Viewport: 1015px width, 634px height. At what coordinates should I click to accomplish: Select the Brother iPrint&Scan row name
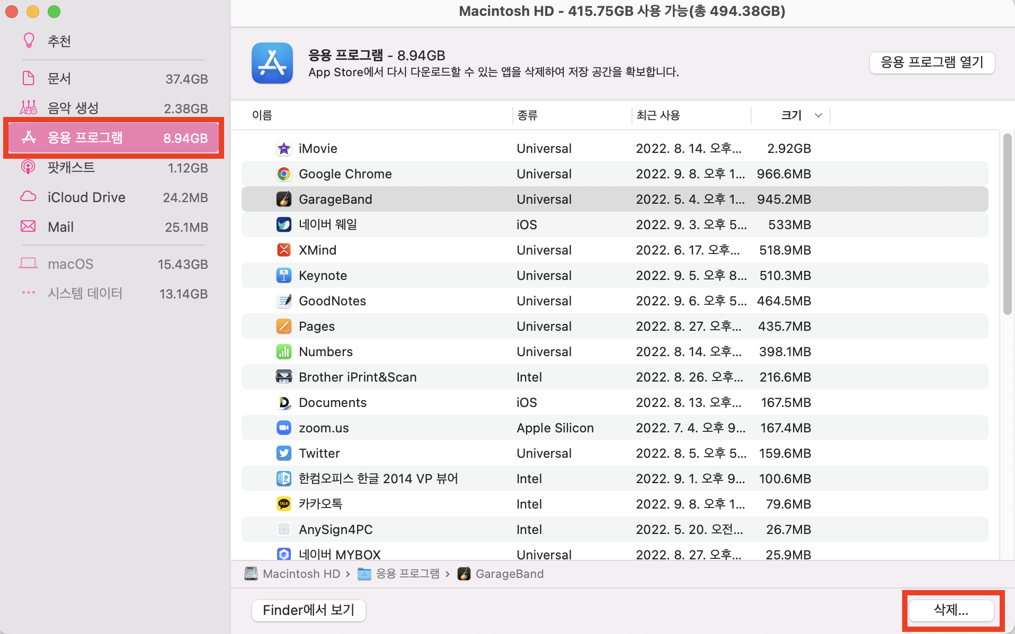point(358,377)
